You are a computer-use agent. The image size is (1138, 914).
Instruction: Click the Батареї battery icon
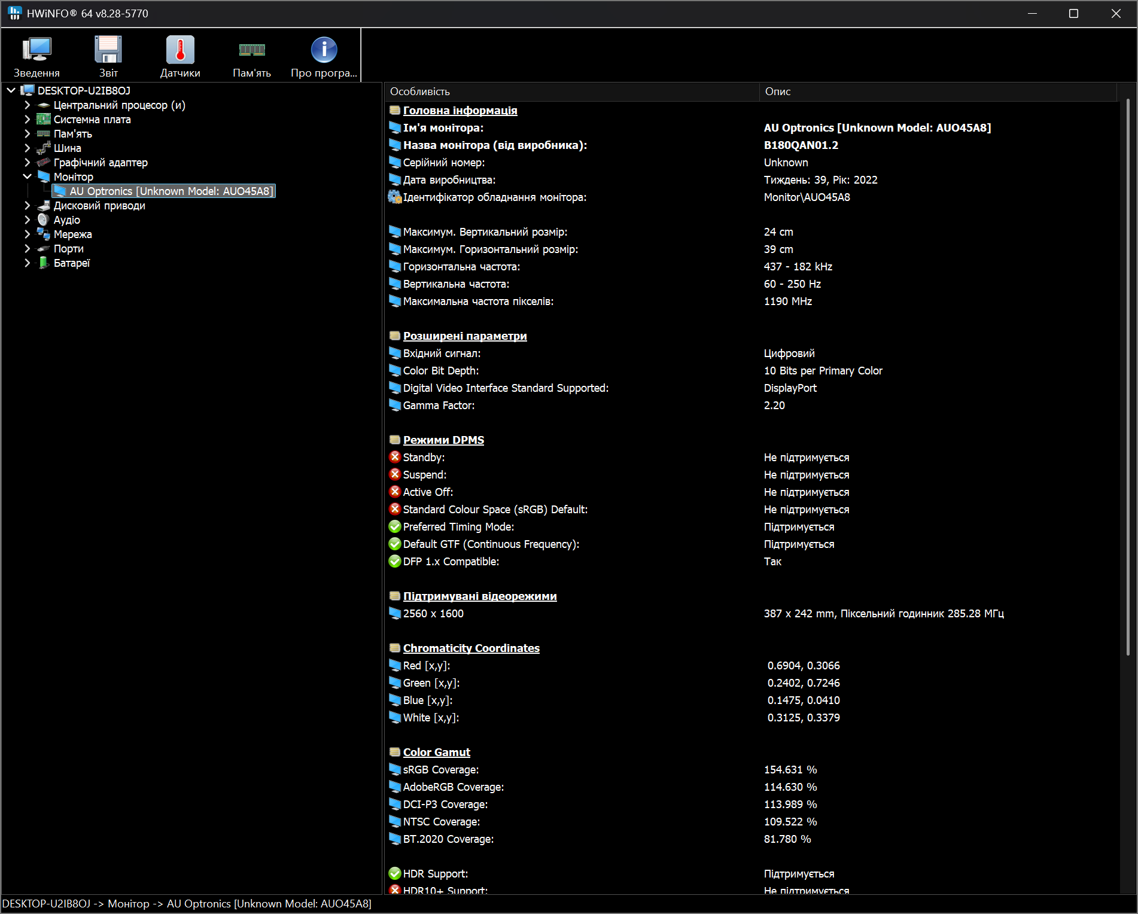click(44, 263)
